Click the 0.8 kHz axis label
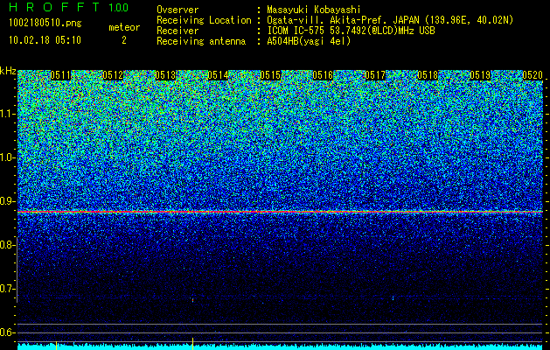 click(7, 245)
